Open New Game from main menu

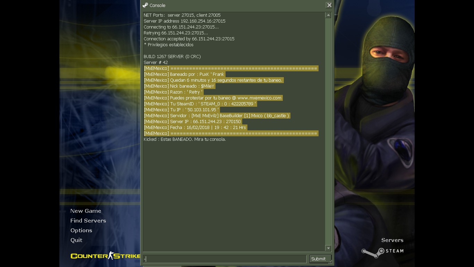point(86,211)
